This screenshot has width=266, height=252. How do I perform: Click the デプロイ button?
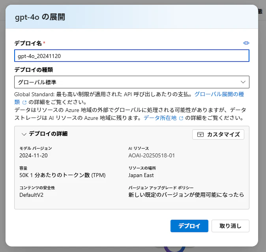coord(189,226)
